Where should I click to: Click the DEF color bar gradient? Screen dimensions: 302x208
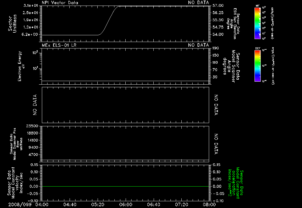tap(257, 66)
